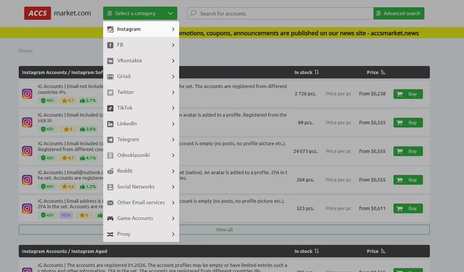
Task: Select VKontakte in the category menu
Action: coord(141,61)
